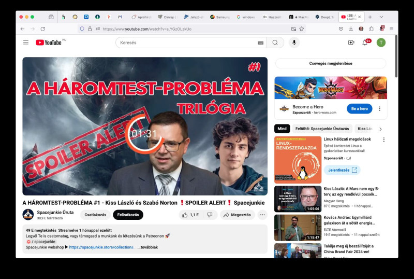Go back in browser history

tap(22, 29)
